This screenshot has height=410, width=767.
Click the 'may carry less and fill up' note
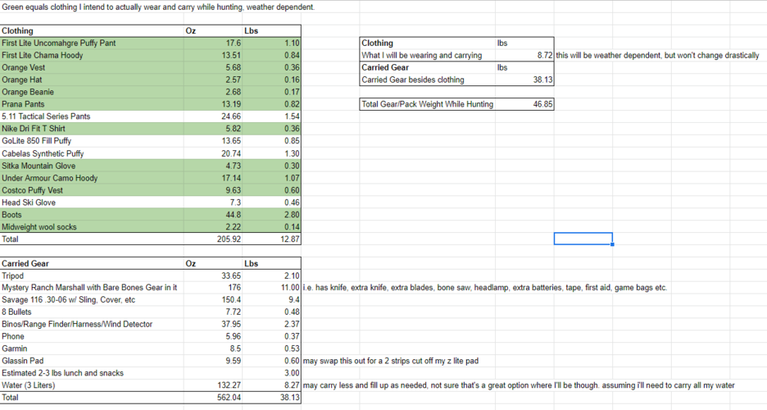519,385
